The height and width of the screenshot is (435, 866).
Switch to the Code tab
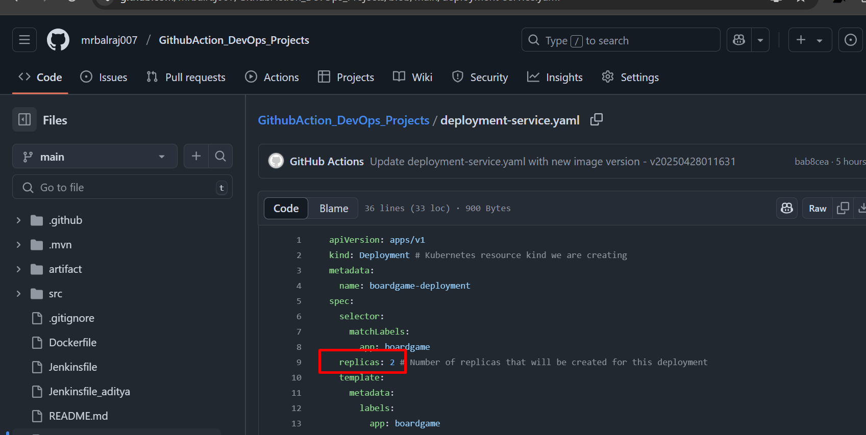click(x=40, y=77)
